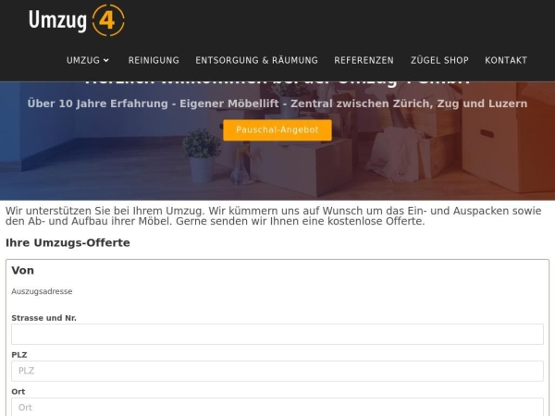Image resolution: width=555 pixels, height=416 pixels.
Task: Select the Ort input field
Action: [277, 407]
